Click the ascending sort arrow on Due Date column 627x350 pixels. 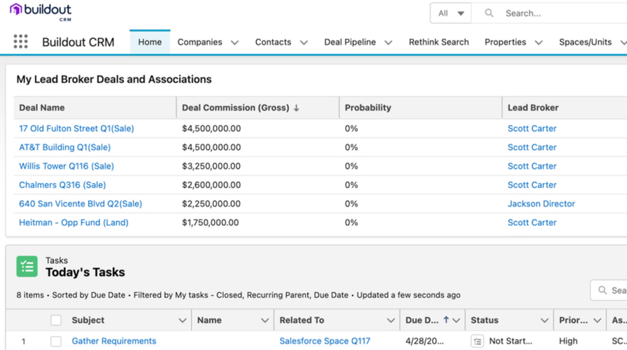click(x=446, y=320)
